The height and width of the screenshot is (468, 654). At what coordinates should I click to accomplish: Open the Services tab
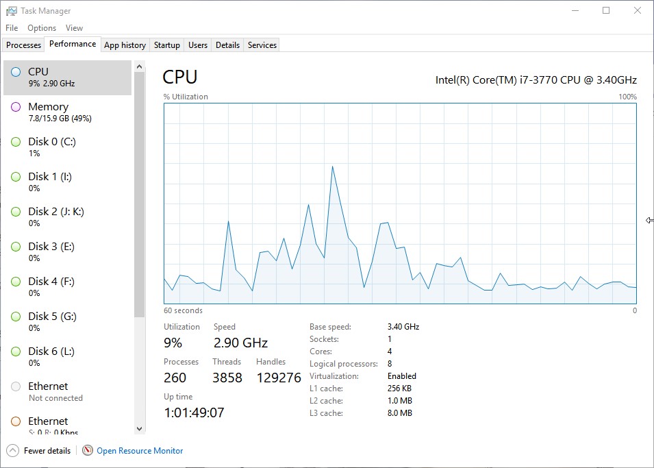point(262,45)
